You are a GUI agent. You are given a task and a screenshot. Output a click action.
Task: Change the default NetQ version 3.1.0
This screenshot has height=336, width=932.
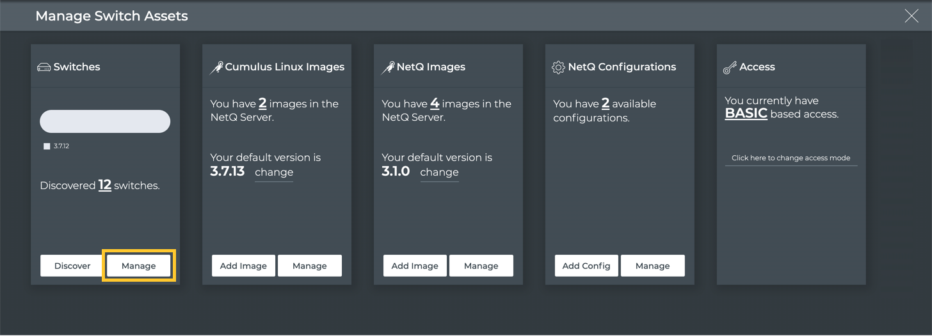[439, 172]
